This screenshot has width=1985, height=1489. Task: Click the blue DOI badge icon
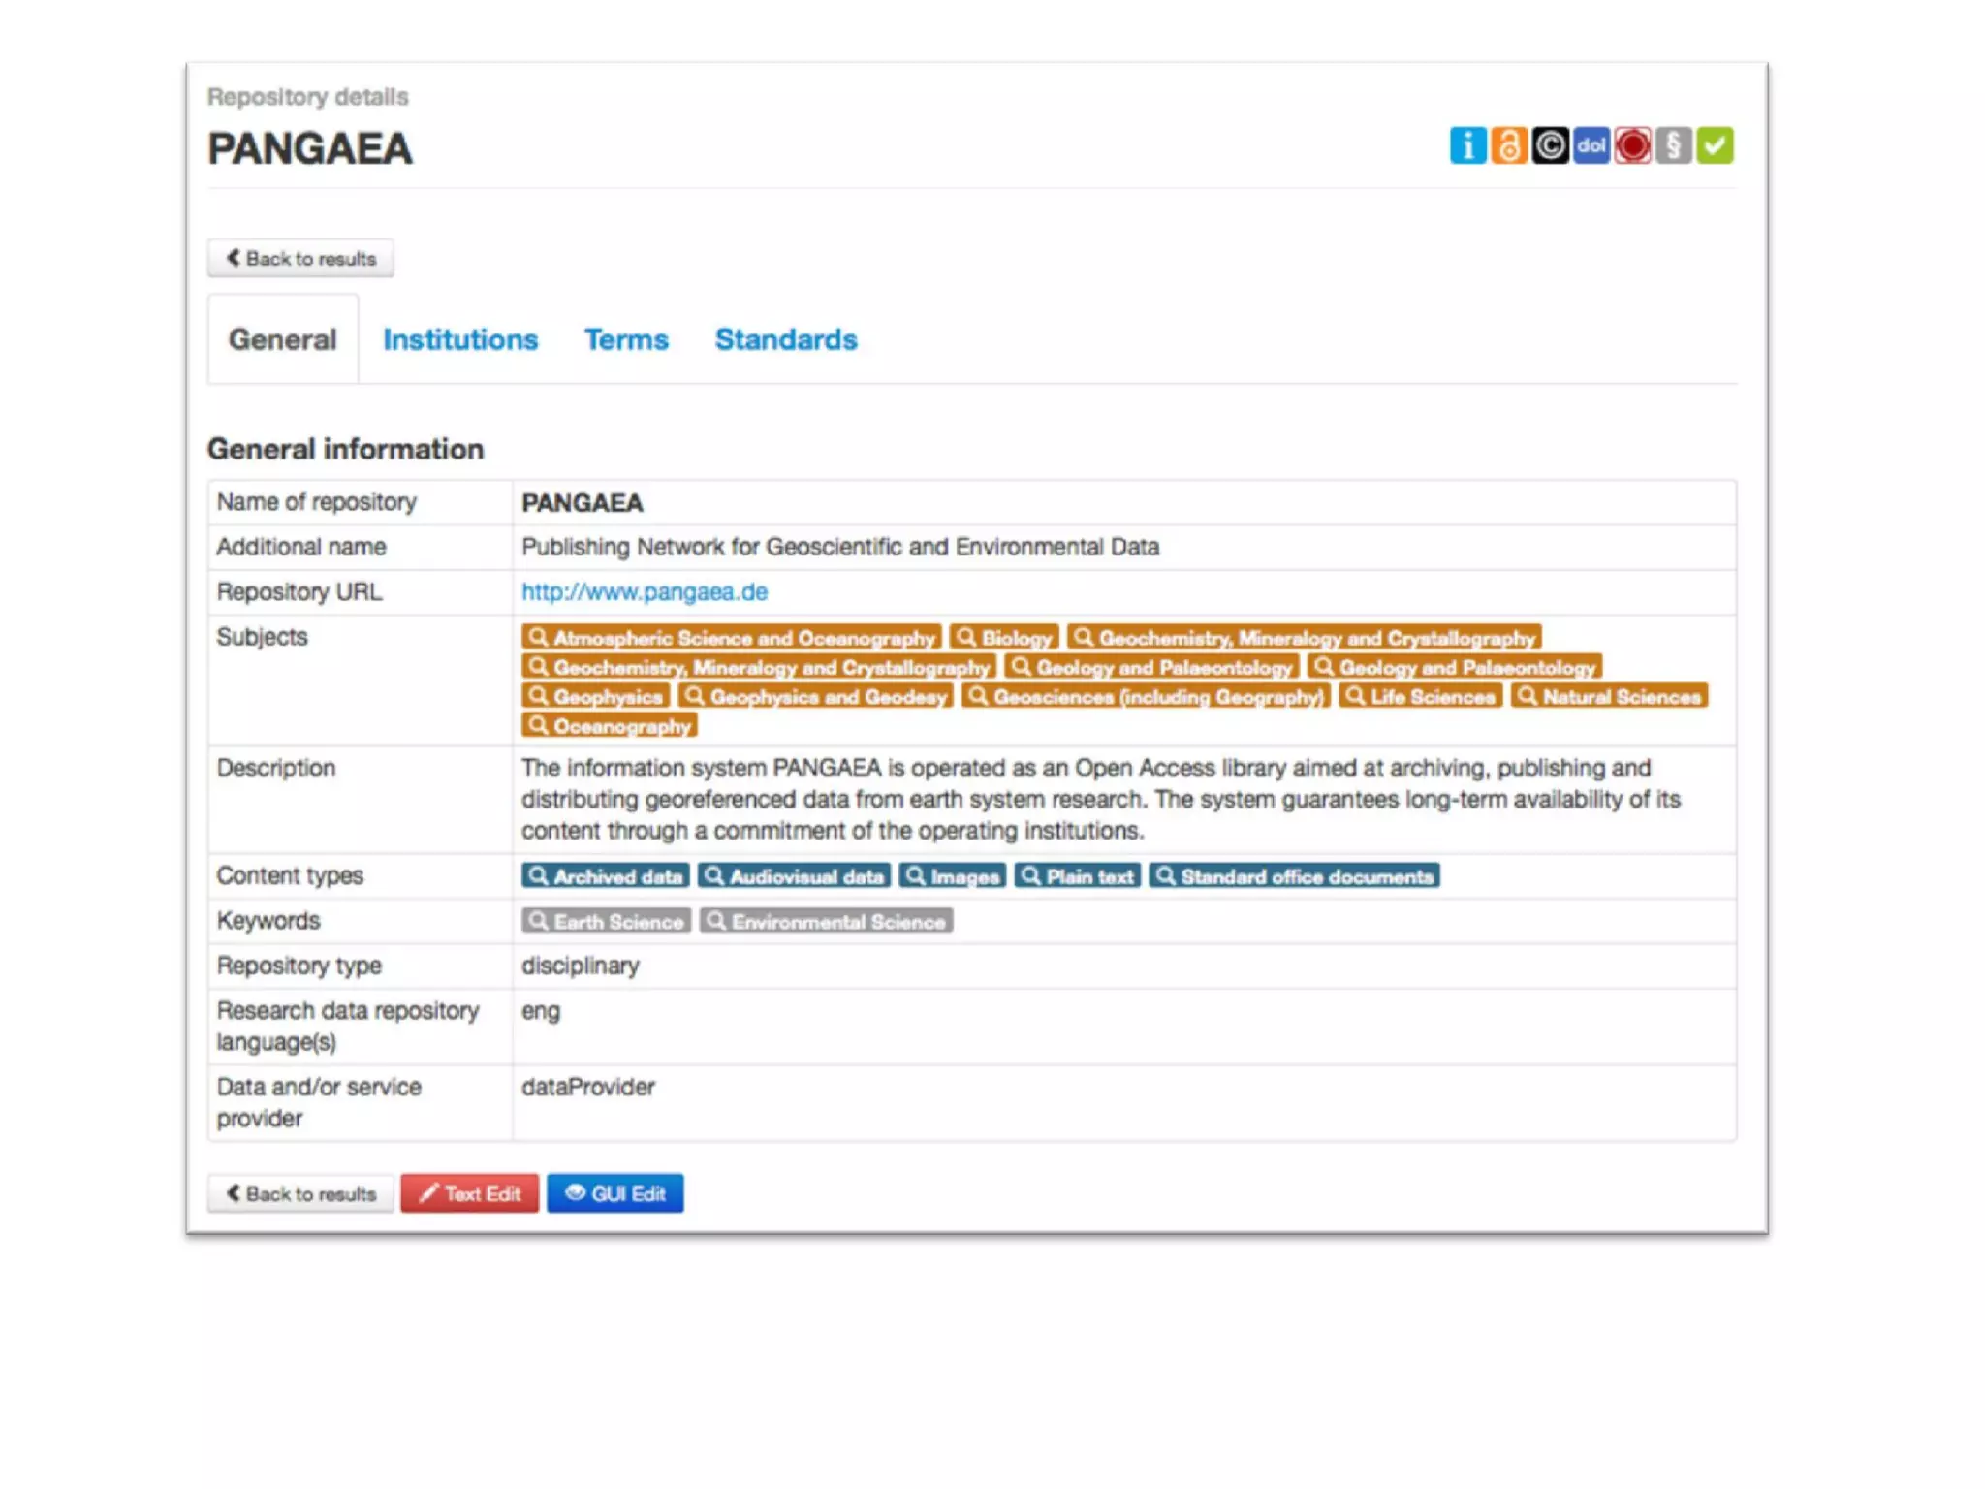(1591, 146)
